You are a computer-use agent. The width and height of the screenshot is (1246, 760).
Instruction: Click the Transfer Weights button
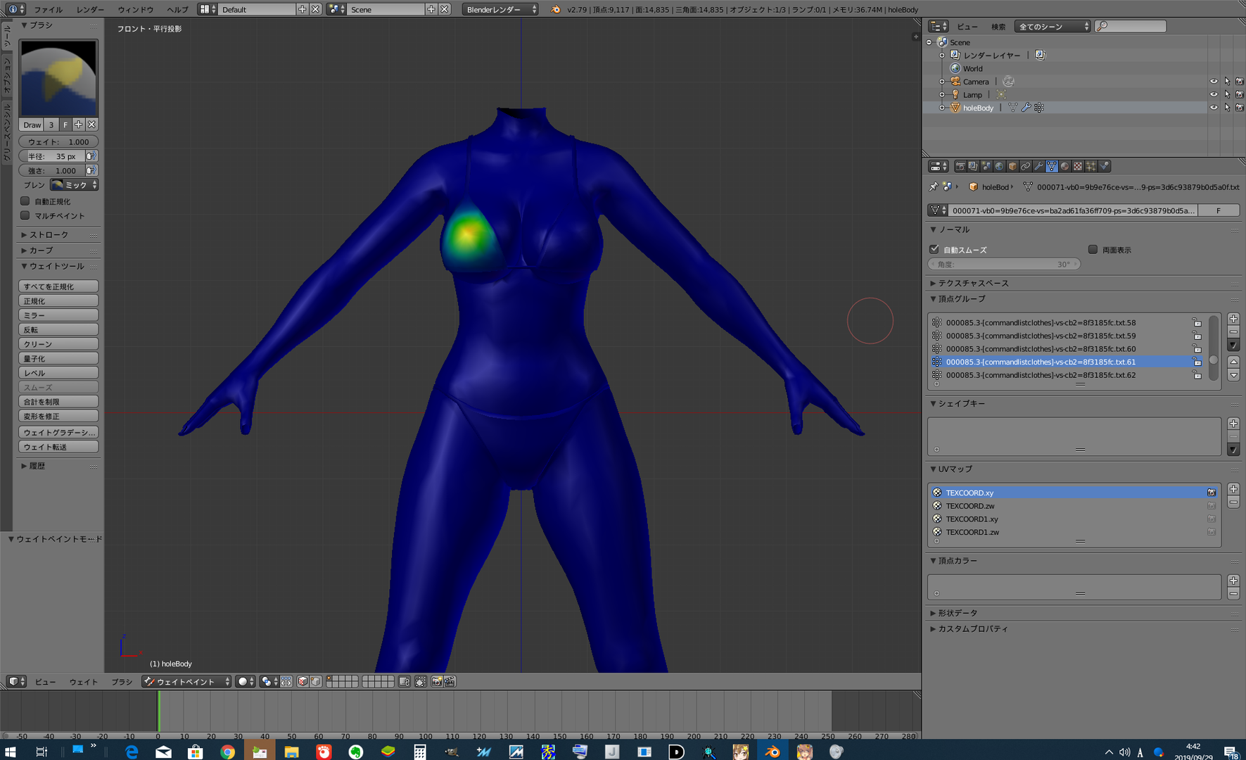58,447
